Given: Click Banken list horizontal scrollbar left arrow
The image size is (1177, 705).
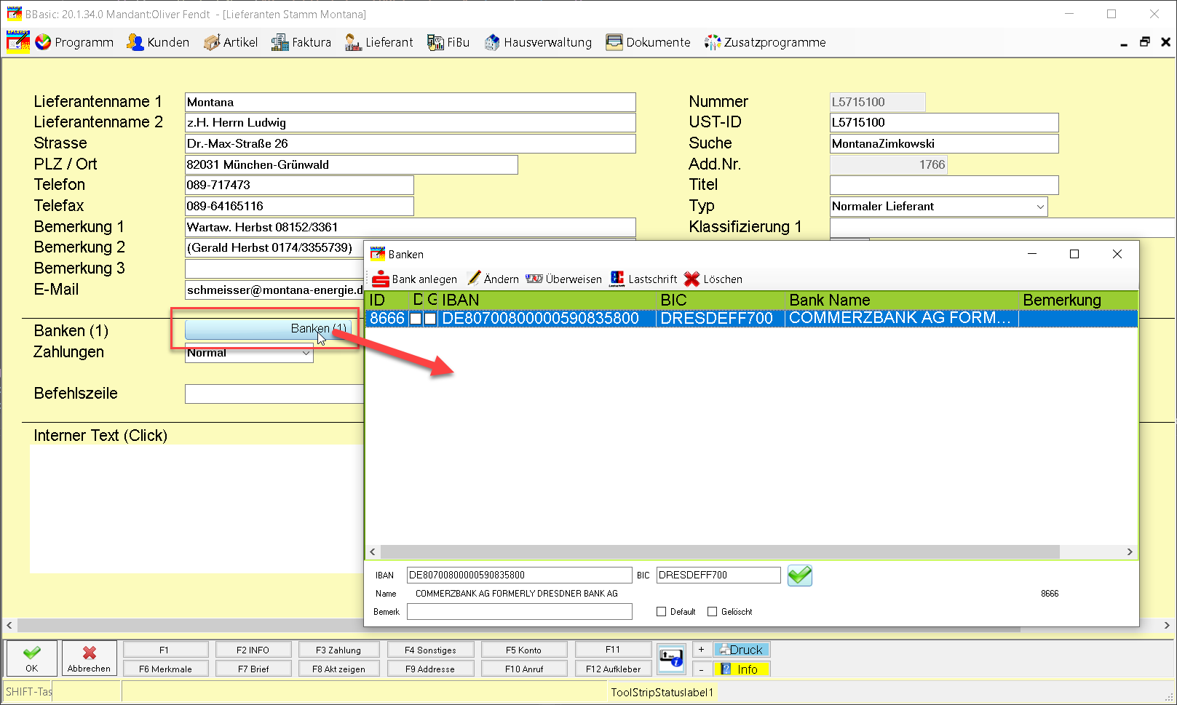Looking at the screenshot, I should pyautogui.click(x=373, y=552).
